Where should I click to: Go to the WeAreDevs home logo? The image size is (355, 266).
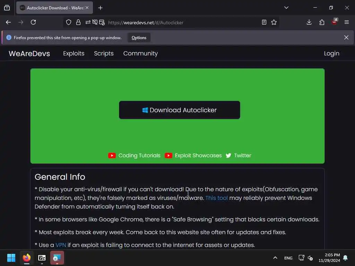pyautogui.click(x=29, y=54)
